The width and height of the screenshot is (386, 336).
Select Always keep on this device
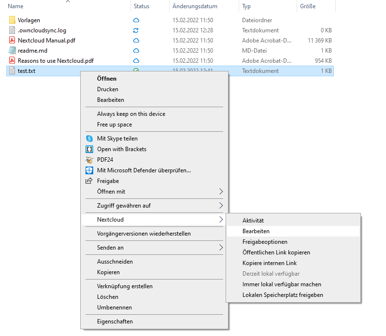154,113
